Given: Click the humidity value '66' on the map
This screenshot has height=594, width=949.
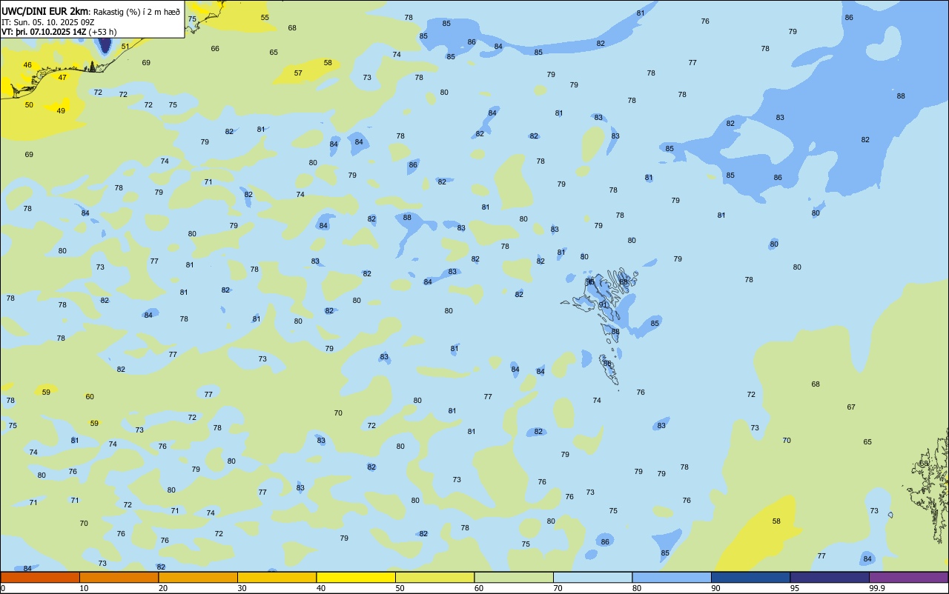Looking at the screenshot, I should pos(215,49).
